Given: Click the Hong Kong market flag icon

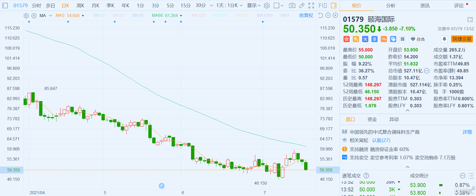Looking at the screenshot, I should 346,39.
